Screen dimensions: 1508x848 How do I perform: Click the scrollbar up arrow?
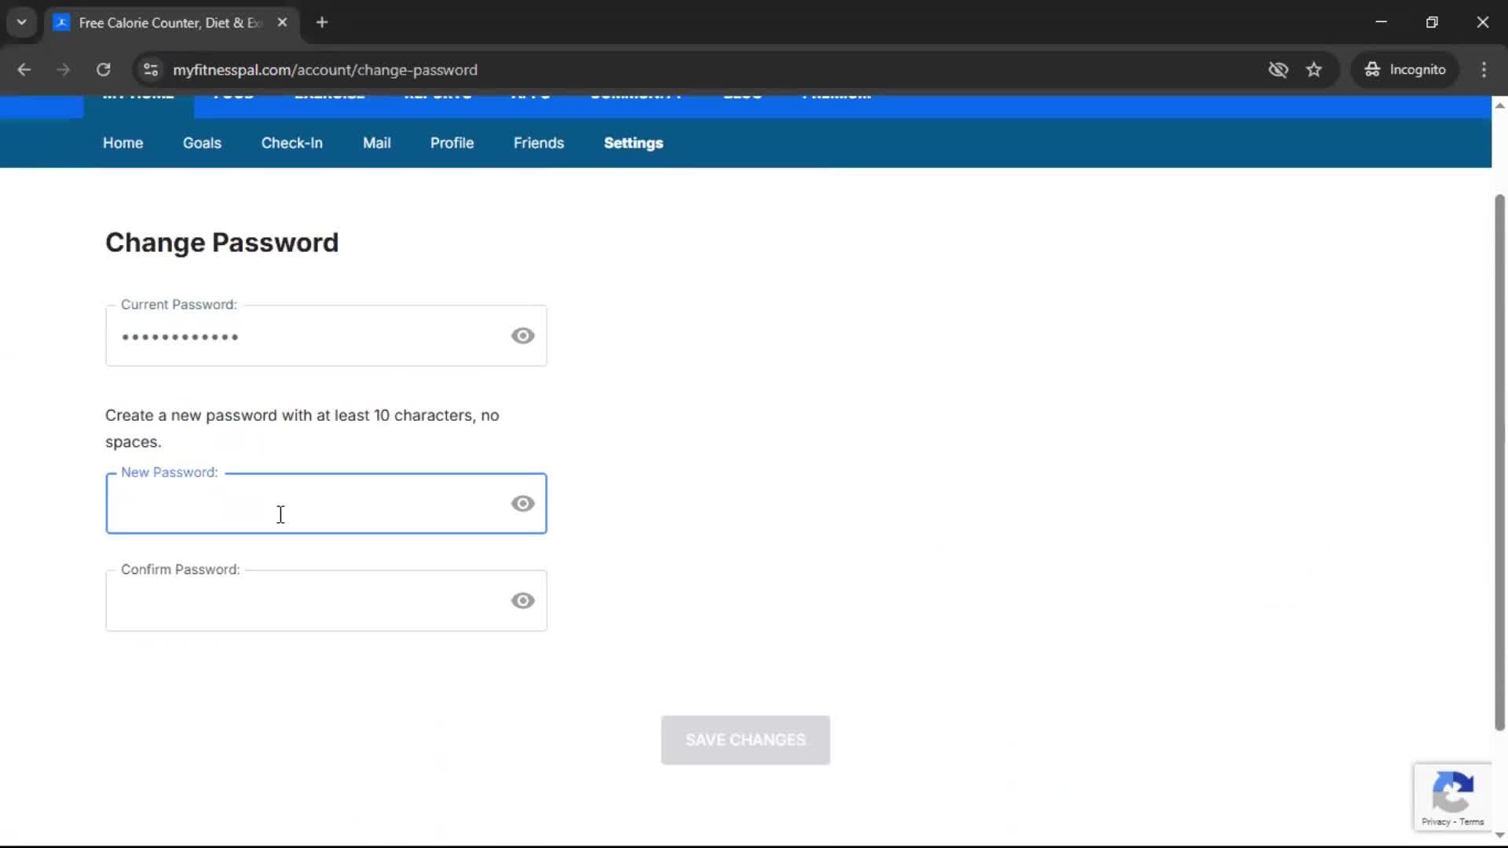click(1499, 105)
